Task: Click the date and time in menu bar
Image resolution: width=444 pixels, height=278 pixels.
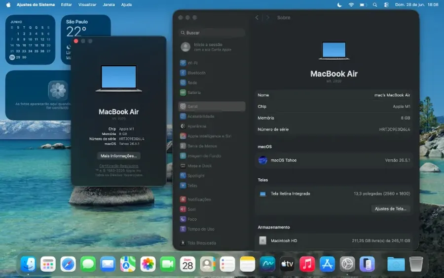Action: tap(416, 4)
